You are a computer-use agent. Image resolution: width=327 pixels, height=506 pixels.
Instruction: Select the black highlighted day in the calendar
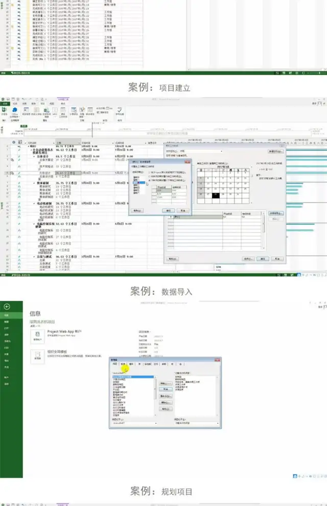coord(216,195)
